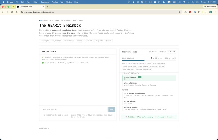This screenshot has width=218, height=140.
Task: Open the Apple menu
Action: pos(3,2)
